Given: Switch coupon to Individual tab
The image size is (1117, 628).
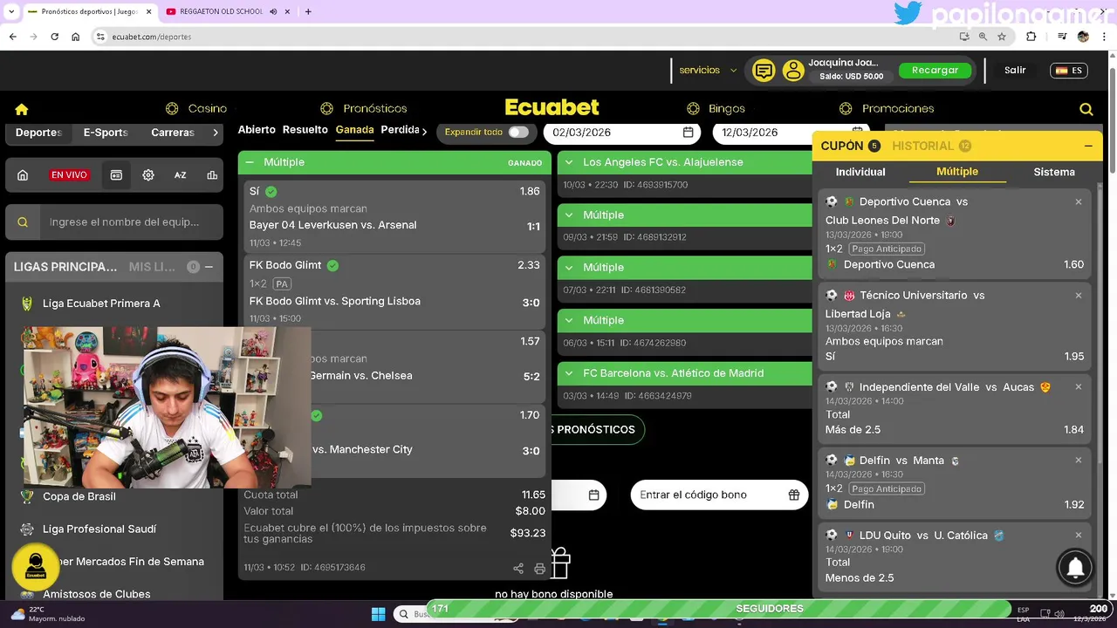Looking at the screenshot, I should pyautogui.click(x=860, y=172).
